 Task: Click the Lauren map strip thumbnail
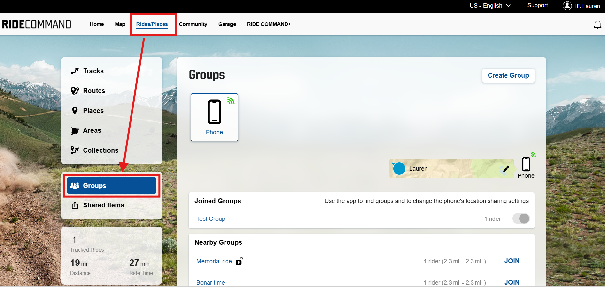(x=451, y=169)
